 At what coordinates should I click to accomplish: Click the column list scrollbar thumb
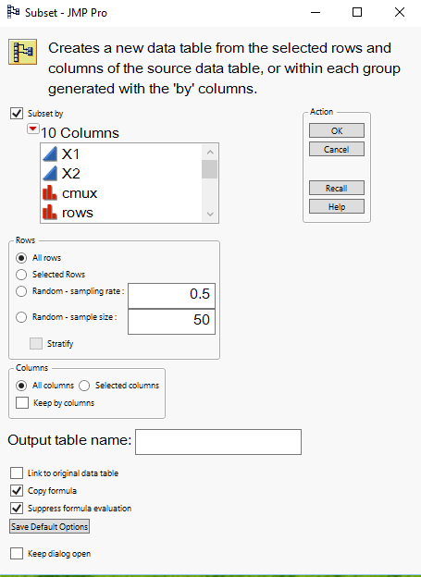tap(210, 169)
